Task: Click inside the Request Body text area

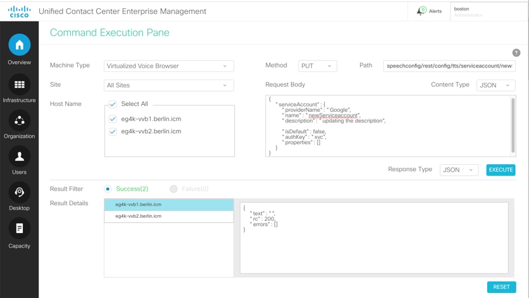Action: pos(388,126)
